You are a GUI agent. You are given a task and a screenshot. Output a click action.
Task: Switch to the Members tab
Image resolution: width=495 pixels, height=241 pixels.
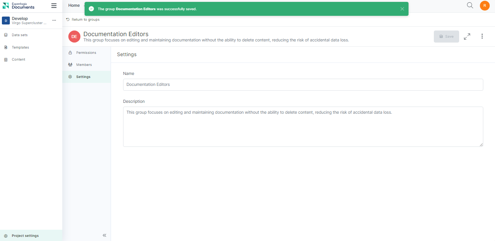pyautogui.click(x=84, y=65)
